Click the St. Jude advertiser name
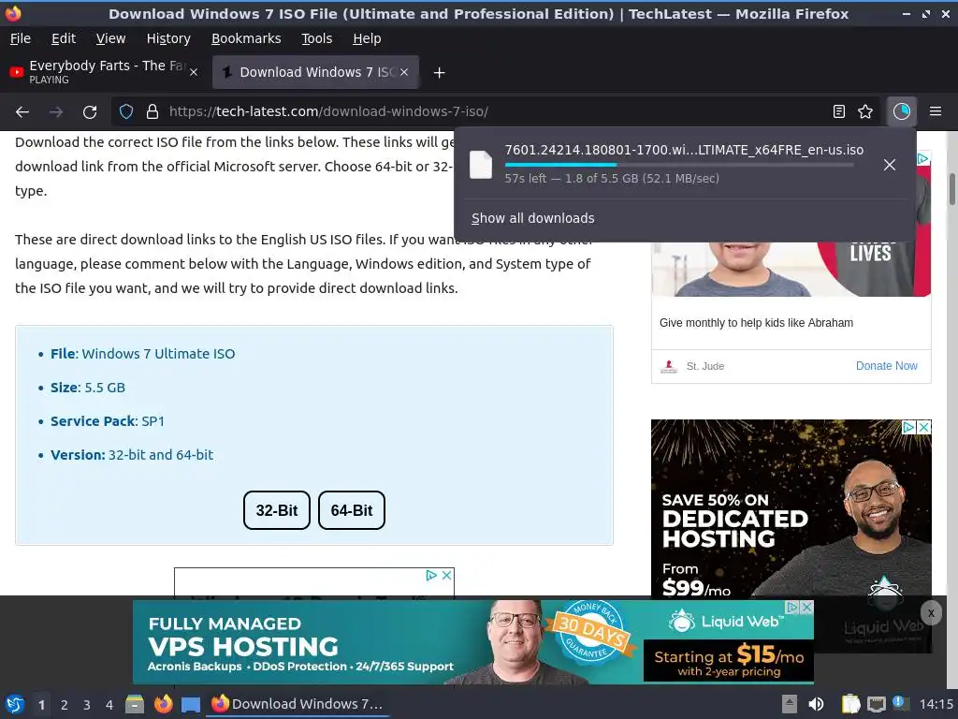 [x=705, y=366]
